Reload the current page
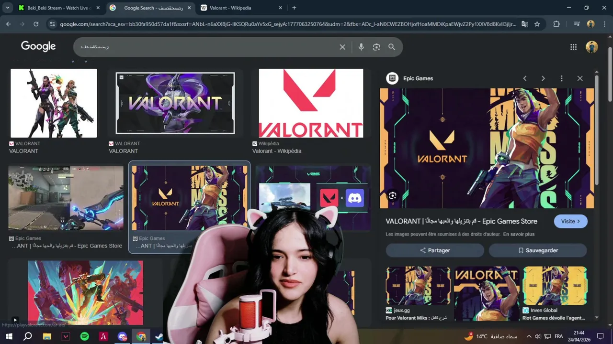 tap(36, 24)
